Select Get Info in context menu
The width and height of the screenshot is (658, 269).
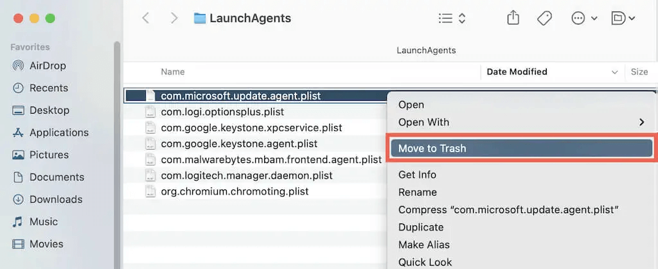coord(417,175)
